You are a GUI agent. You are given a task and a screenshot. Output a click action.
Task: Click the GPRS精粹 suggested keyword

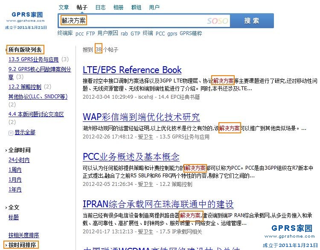[191, 33]
